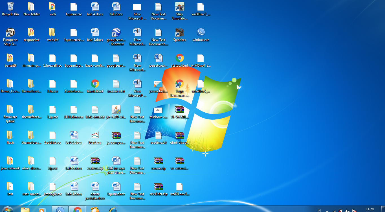Select the status.html Chrome file
The width and height of the screenshot is (385, 212).
(180, 58)
